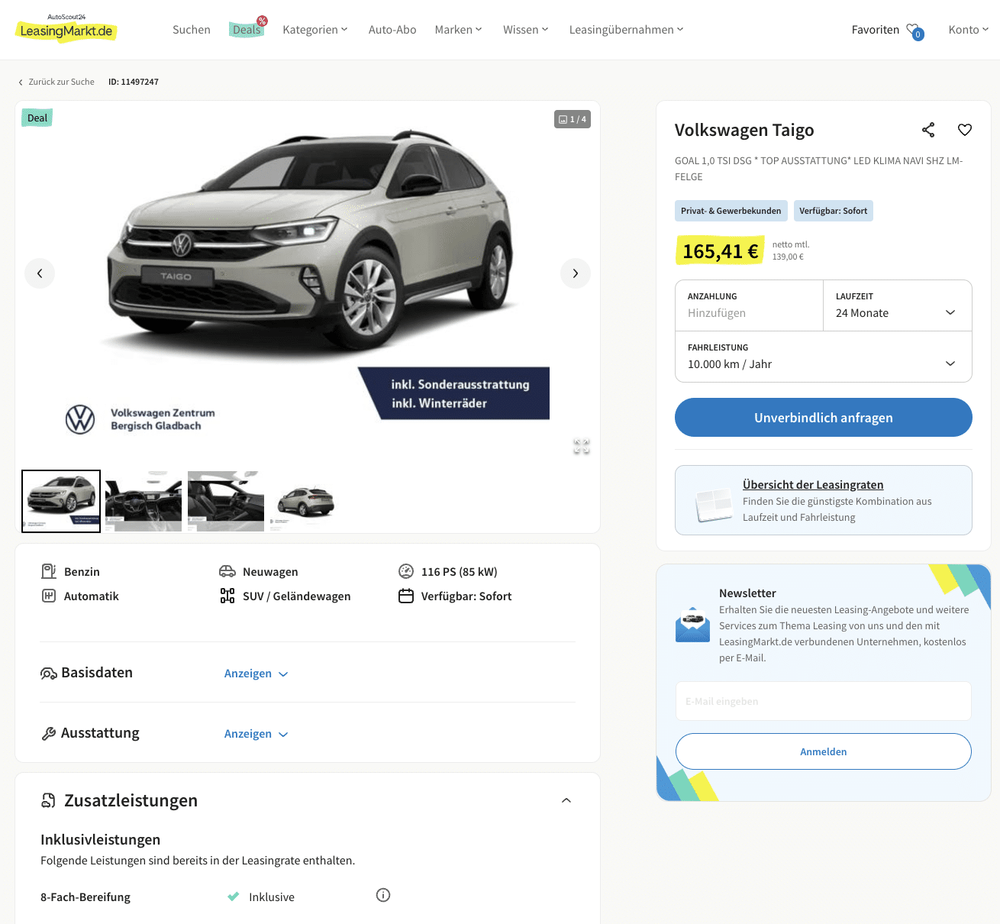The height and width of the screenshot is (924, 1000).
Task: Click the Privat- & Gewerbekunden tag
Action: click(x=731, y=211)
